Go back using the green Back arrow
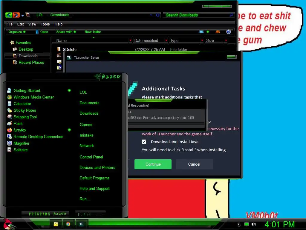The height and width of the screenshot is (230, 306). [x=9, y=15]
